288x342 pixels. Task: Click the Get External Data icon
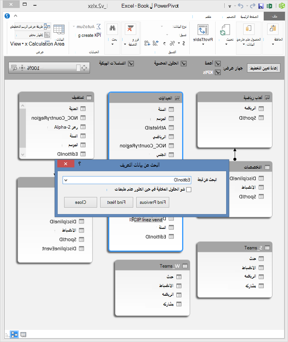pos(249,28)
